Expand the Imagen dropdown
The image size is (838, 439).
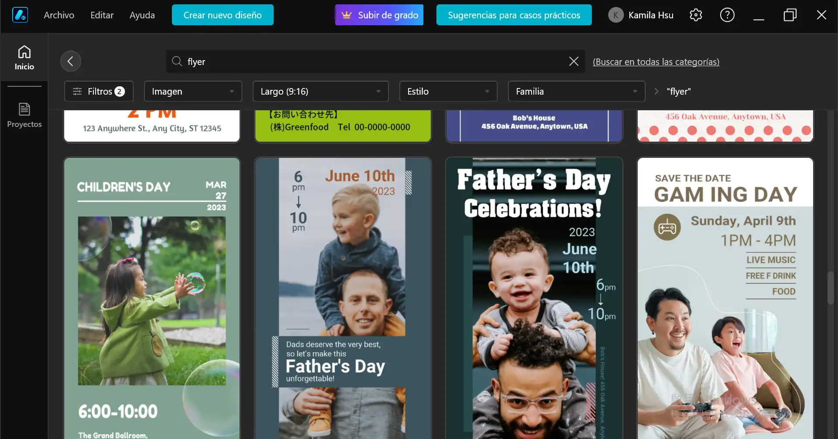[x=193, y=92]
